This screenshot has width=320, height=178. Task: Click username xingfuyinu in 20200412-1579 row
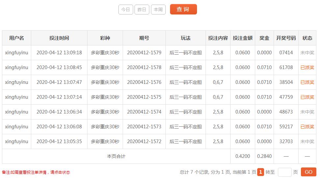(x=16, y=53)
